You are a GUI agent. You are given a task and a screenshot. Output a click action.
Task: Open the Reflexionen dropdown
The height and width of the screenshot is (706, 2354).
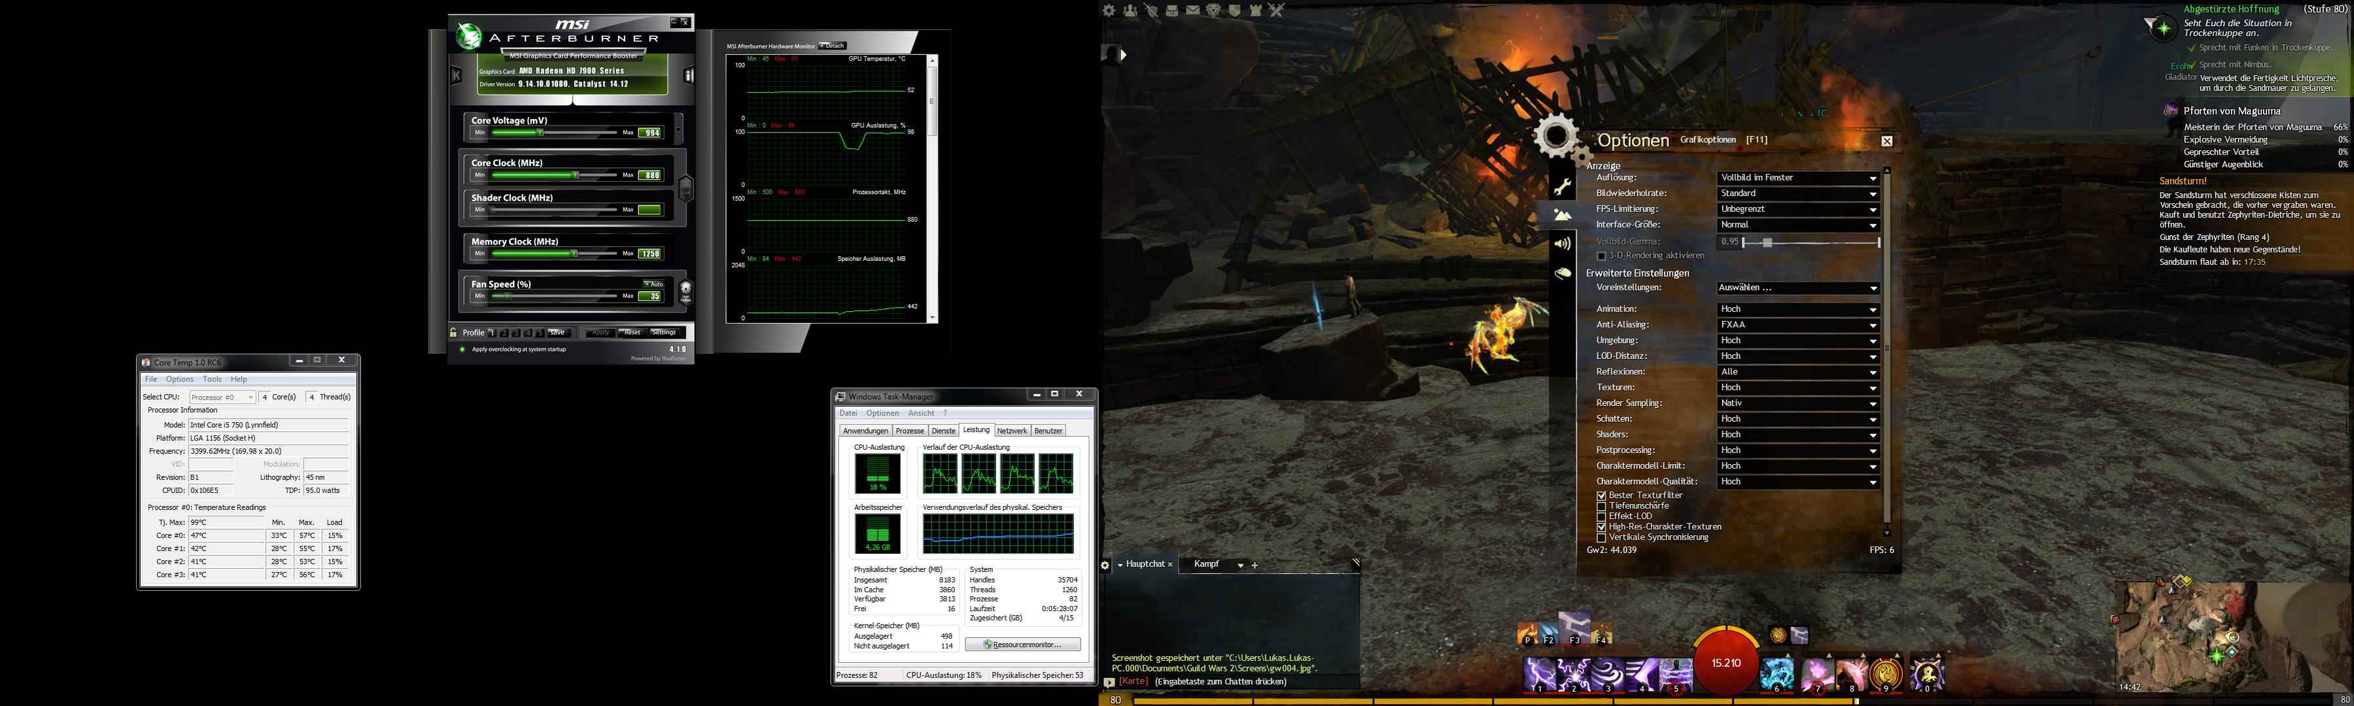(x=1797, y=373)
